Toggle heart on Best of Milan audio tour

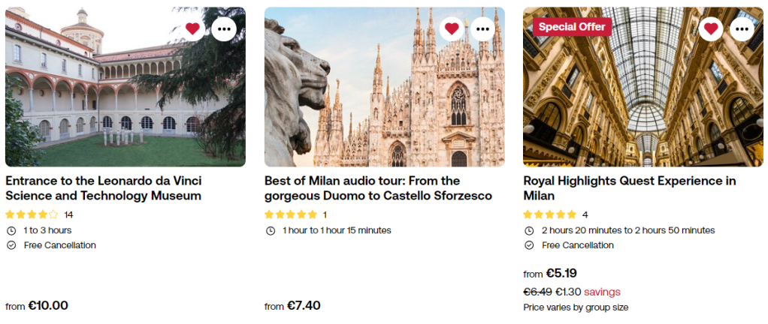(x=452, y=29)
